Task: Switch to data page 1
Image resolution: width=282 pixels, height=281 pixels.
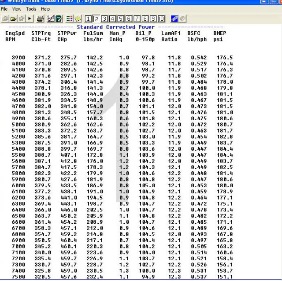Action: tap(89, 19)
